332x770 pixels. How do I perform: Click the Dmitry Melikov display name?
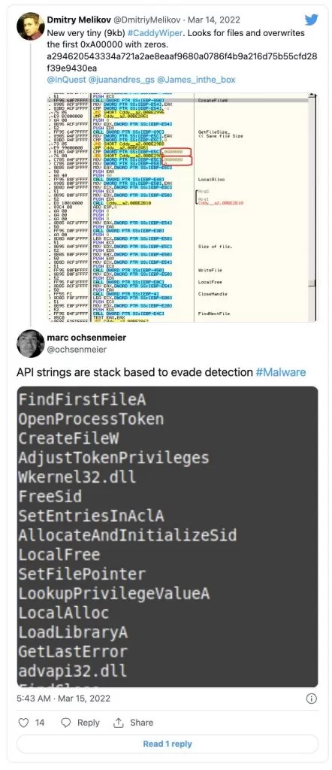[x=78, y=20]
